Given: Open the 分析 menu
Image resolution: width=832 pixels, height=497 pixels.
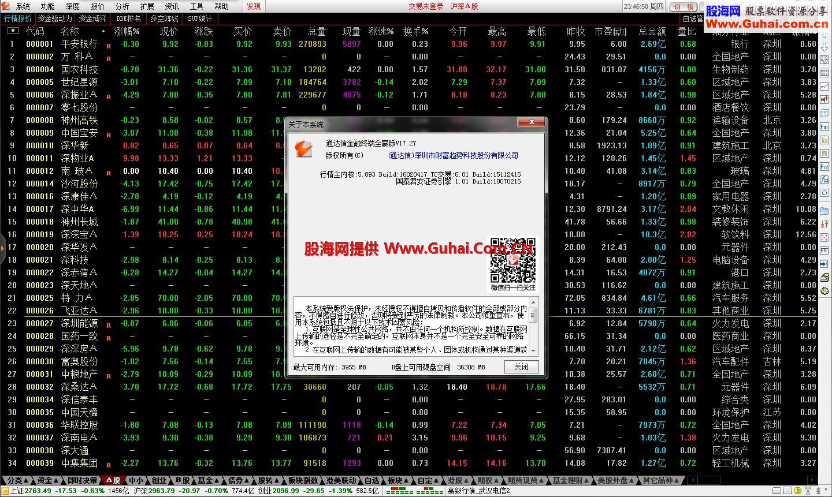Looking at the screenshot, I should [x=122, y=6].
